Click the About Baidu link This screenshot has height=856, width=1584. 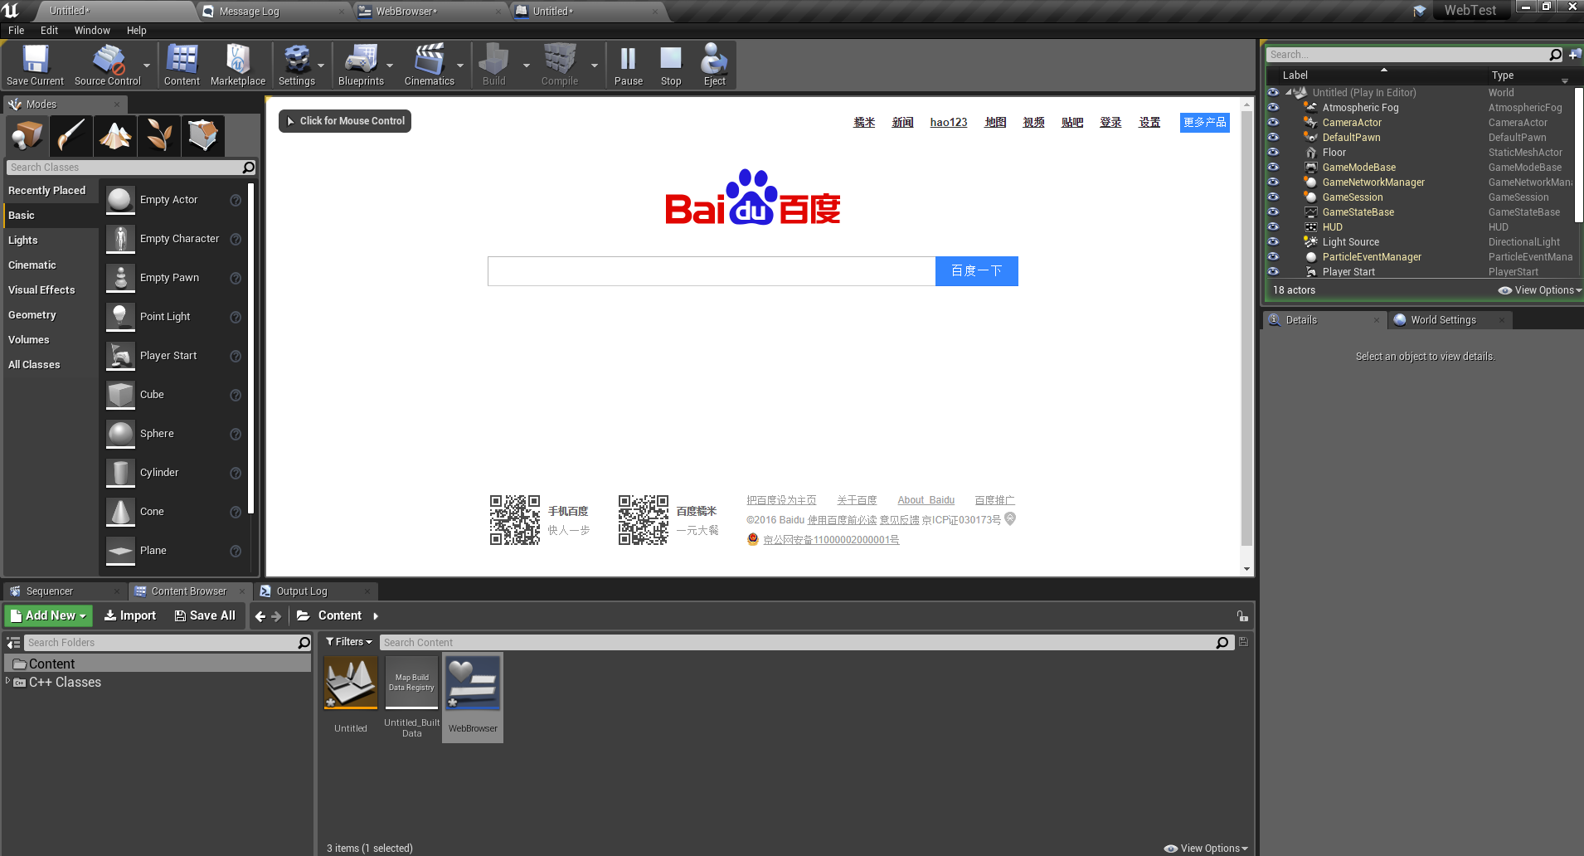point(926,499)
